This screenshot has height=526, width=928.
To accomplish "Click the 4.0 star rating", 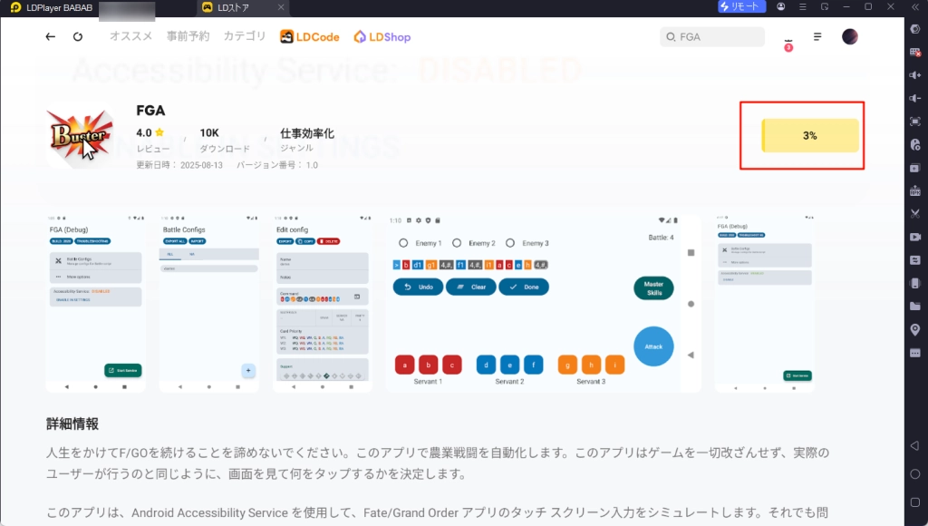I will pos(150,132).
